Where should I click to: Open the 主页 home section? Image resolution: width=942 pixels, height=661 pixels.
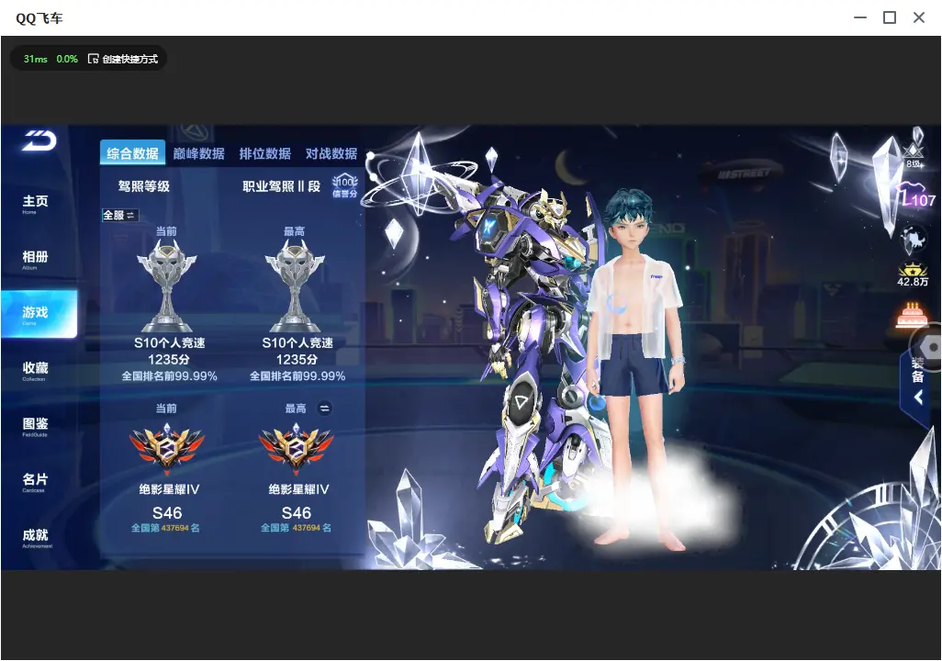(35, 204)
